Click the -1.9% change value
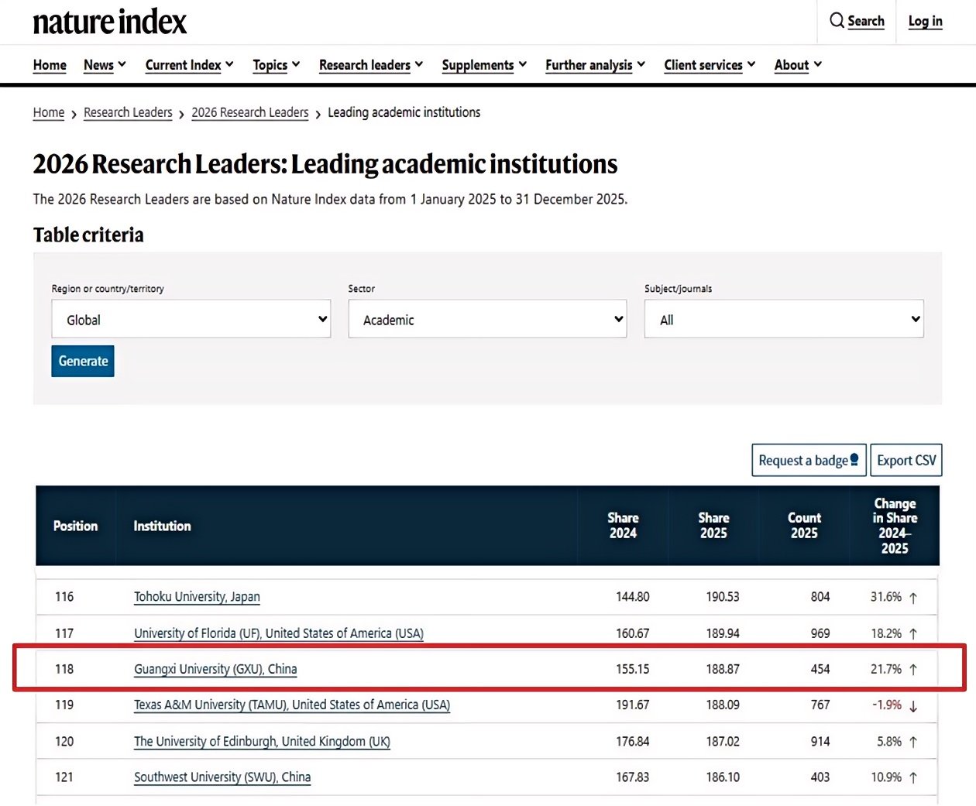 tap(887, 705)
